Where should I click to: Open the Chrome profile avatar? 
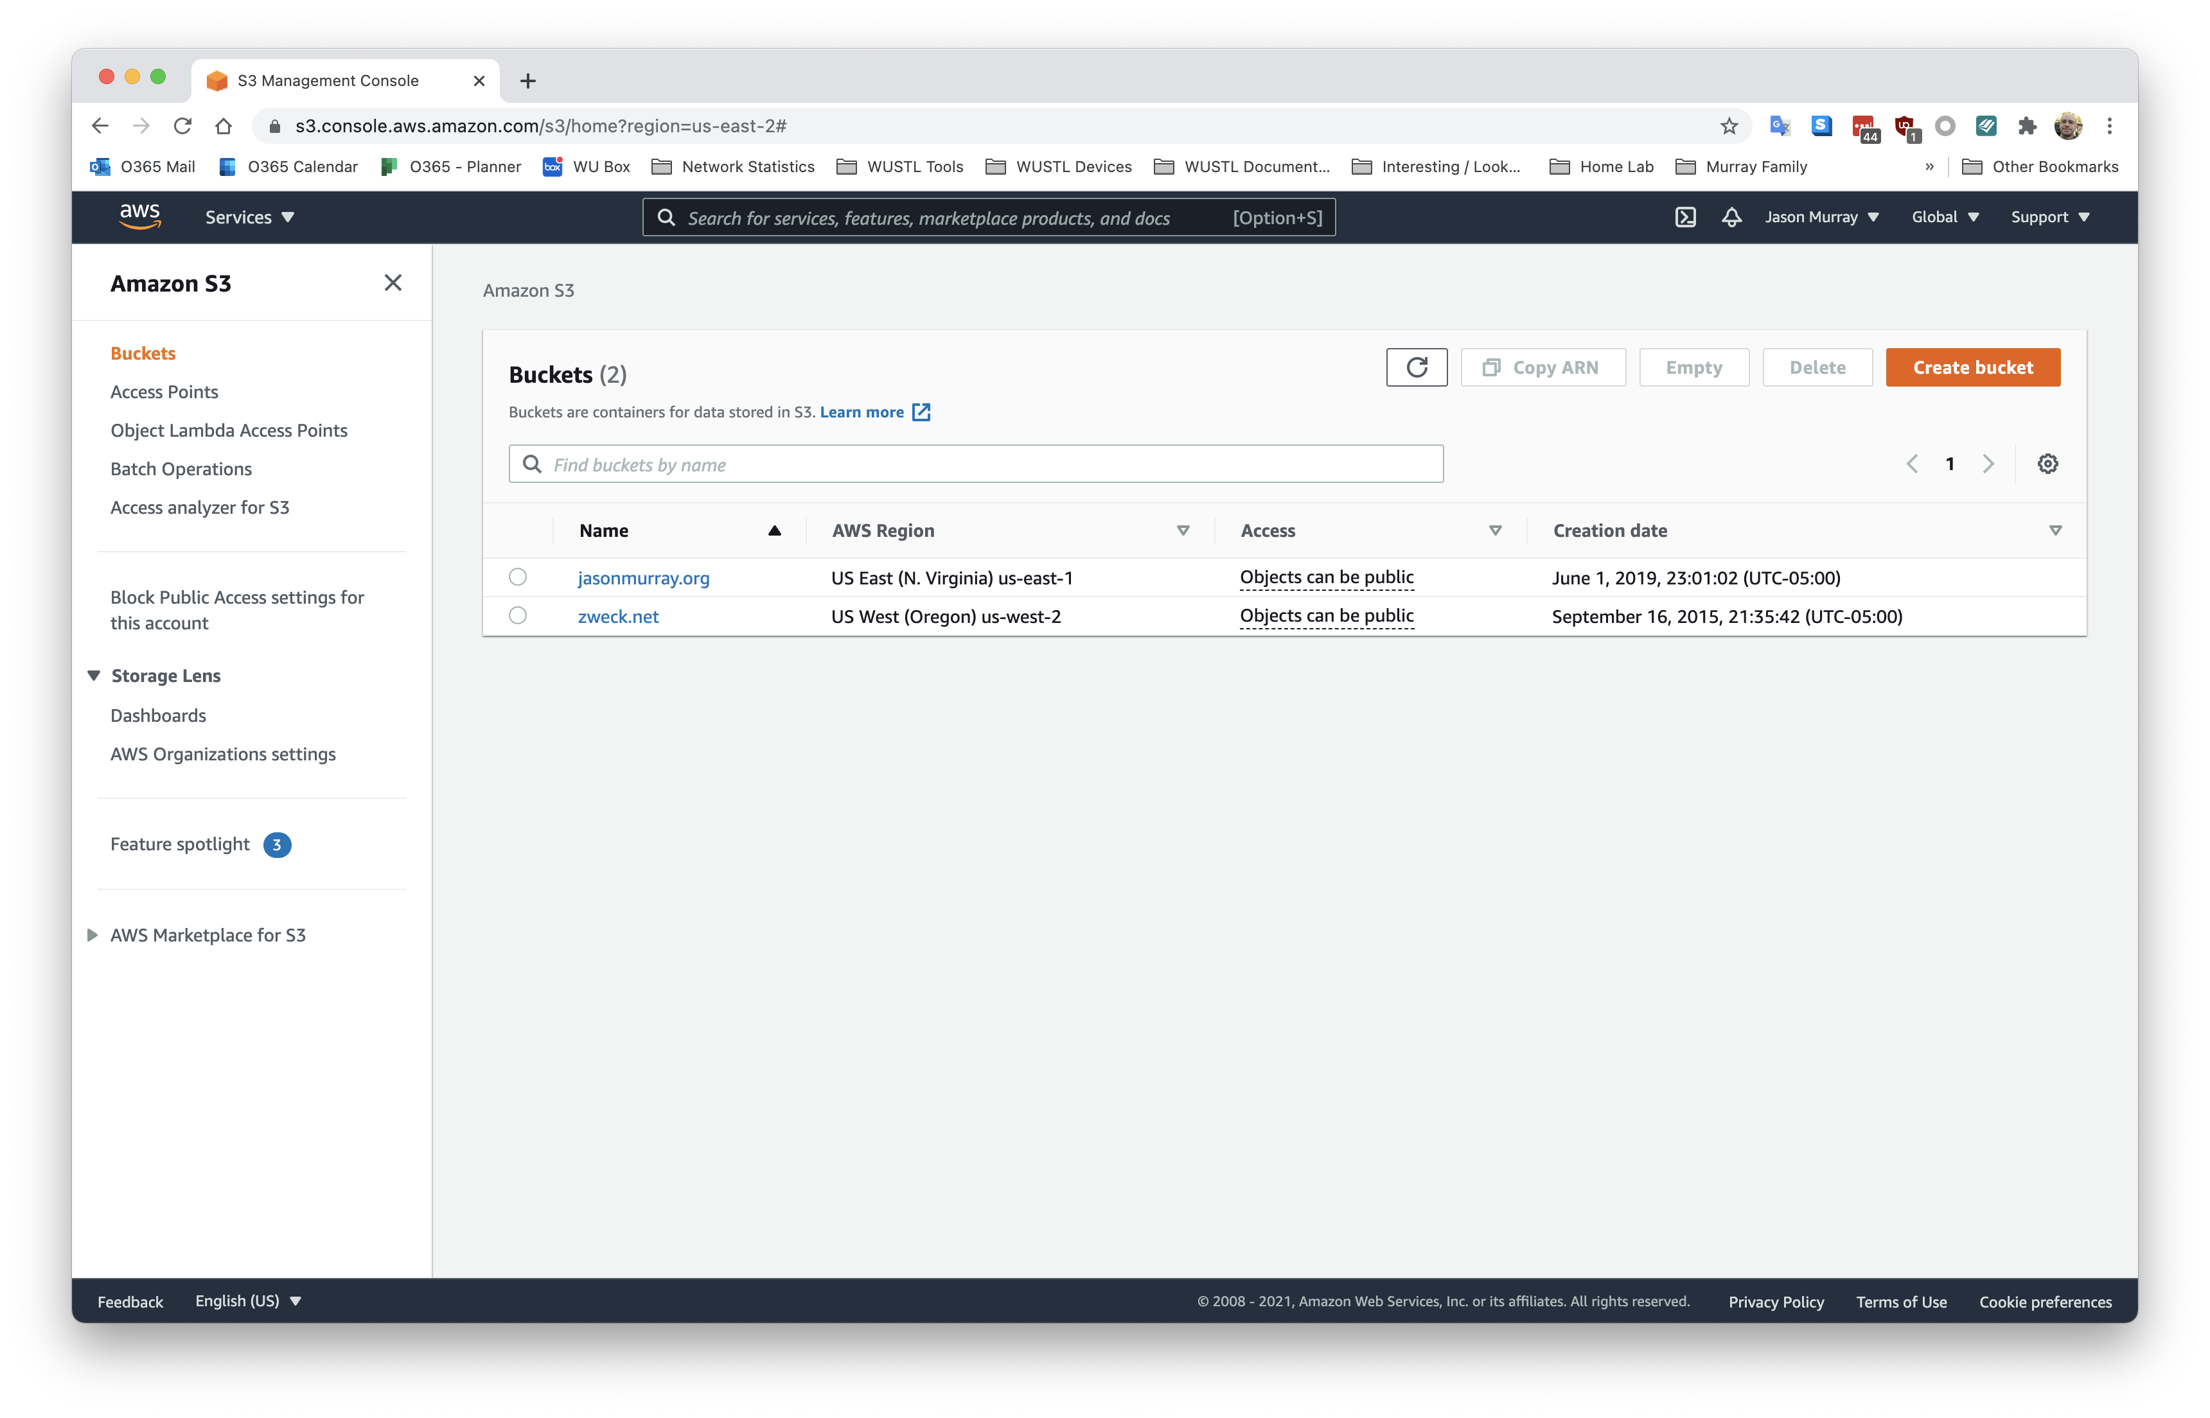[x=2068, y=126]
